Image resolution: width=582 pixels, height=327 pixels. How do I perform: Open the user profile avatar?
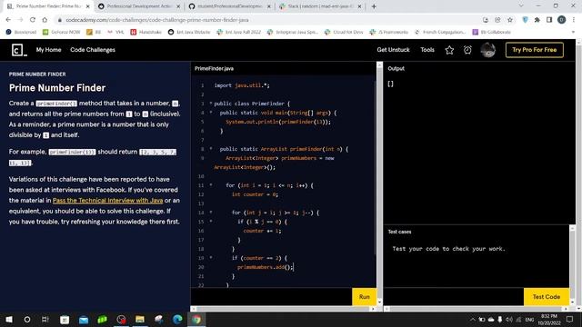(x=487, y=50)
